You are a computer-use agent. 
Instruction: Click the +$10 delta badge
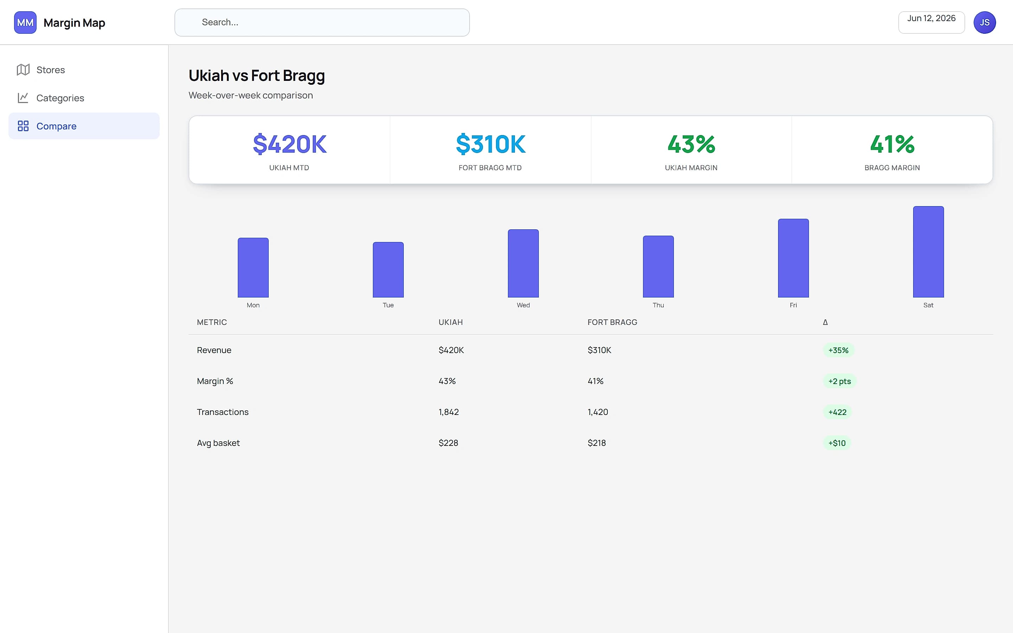point(837,443)
